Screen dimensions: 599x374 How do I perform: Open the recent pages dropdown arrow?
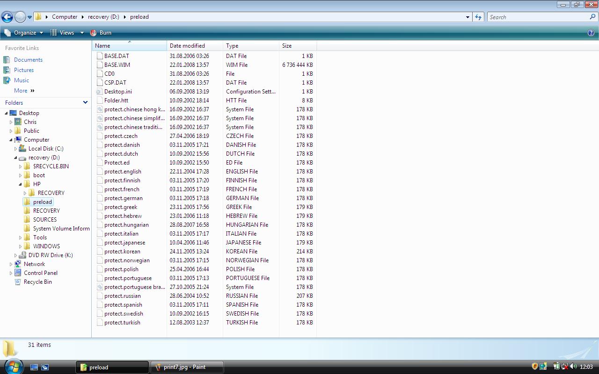coord(29,17)
